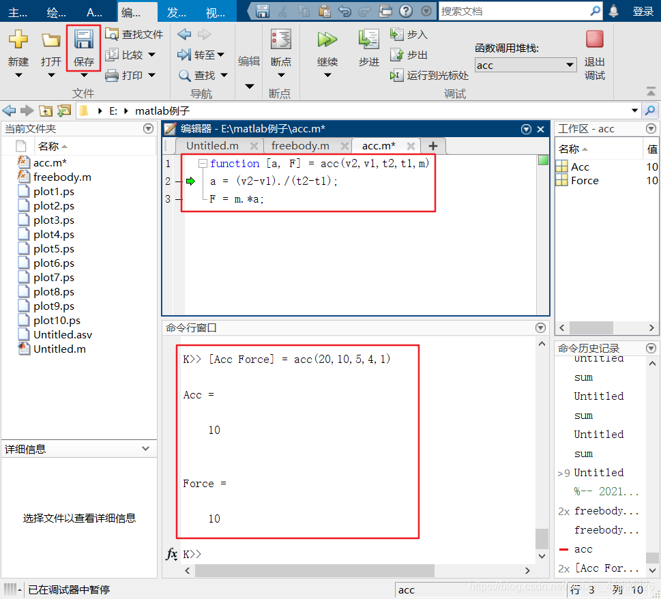
Task: Select the Acc variable in Workspace
Action: pyautogui.click(x=580, y=167)
